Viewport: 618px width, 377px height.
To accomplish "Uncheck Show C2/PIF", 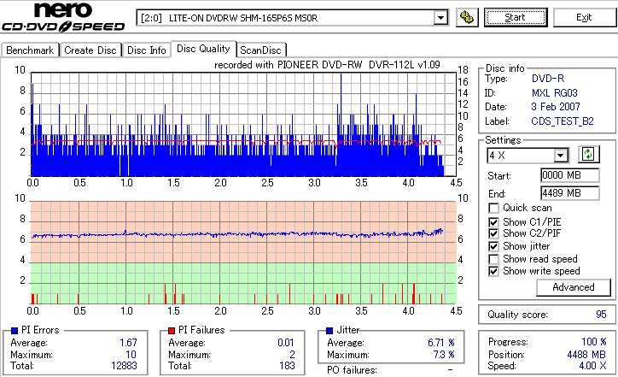I will [x=493, y=233].
